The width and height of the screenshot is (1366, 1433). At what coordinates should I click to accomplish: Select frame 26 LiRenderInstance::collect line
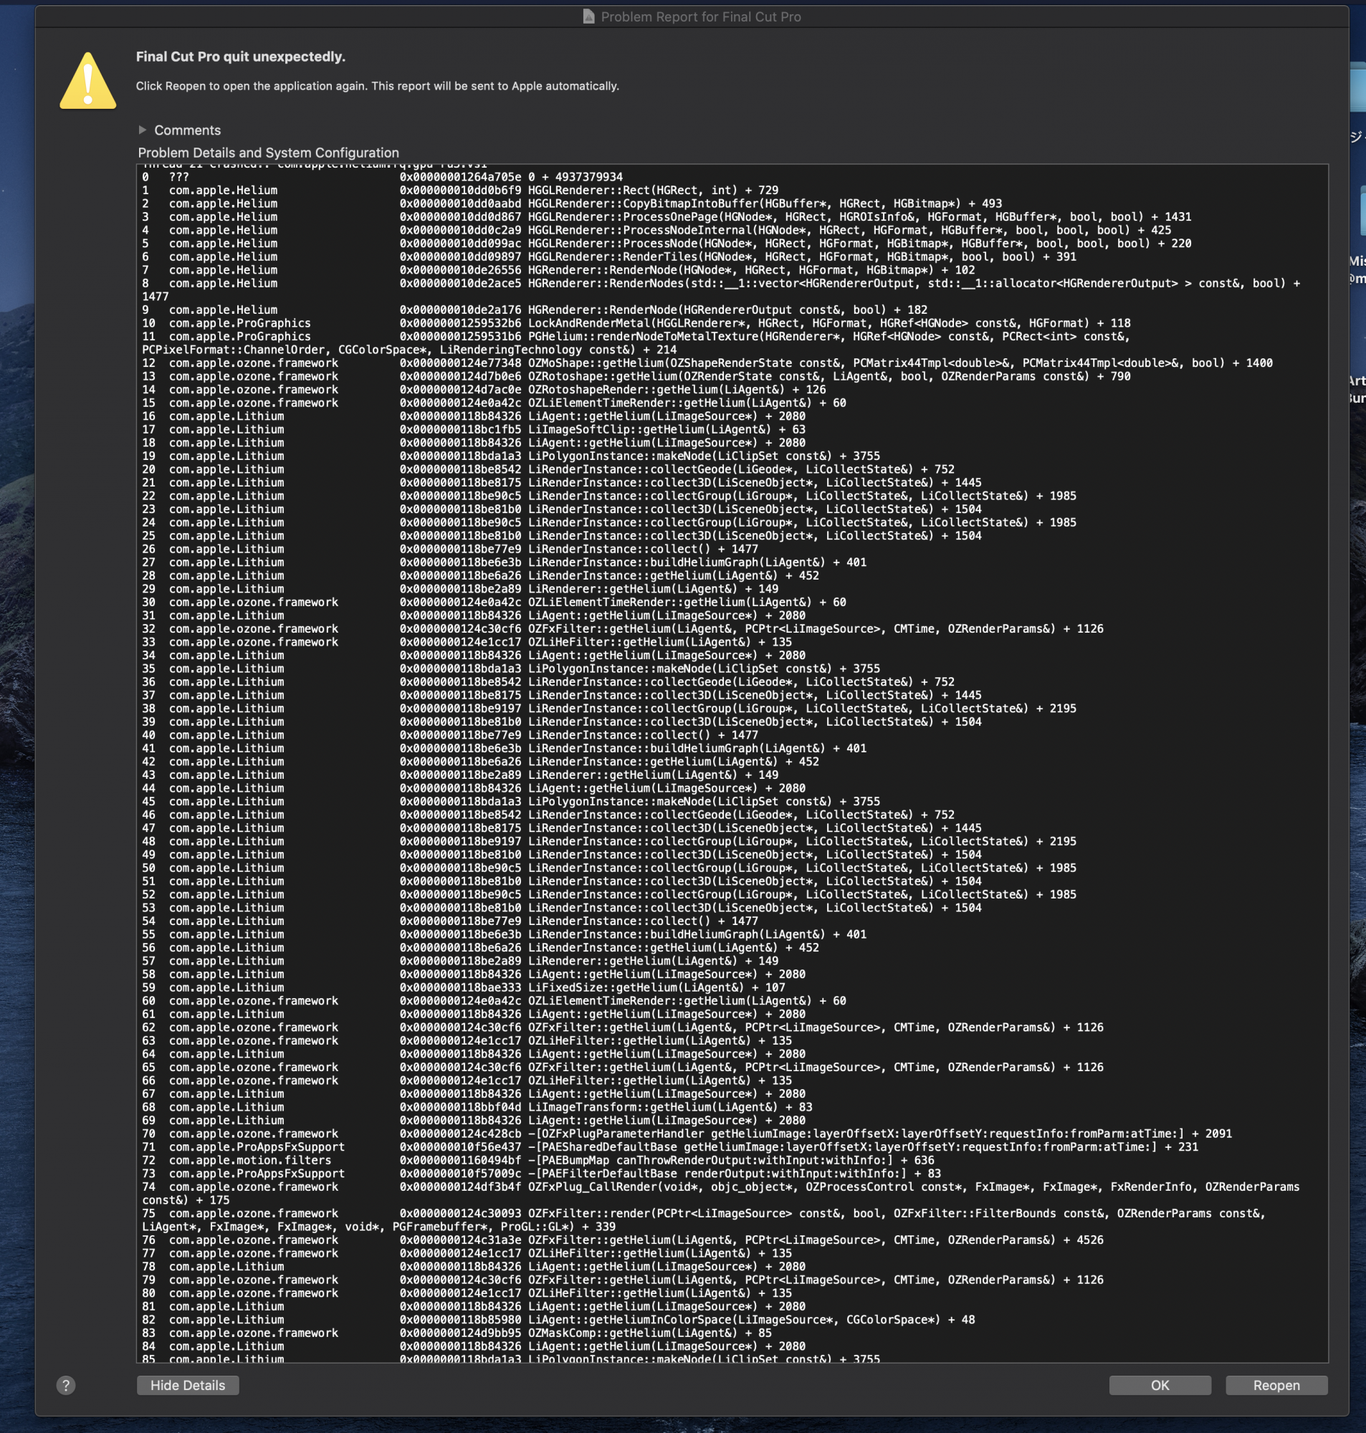(450, 549)
